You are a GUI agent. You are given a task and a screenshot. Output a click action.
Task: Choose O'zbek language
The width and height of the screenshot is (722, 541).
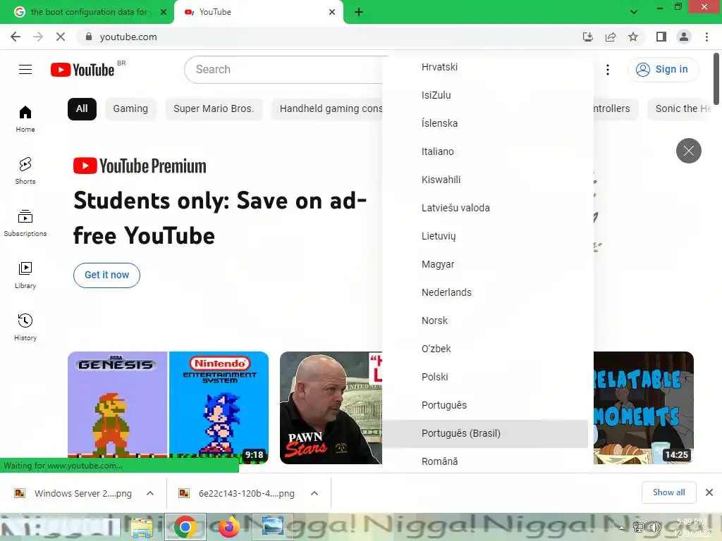[485, 349]
